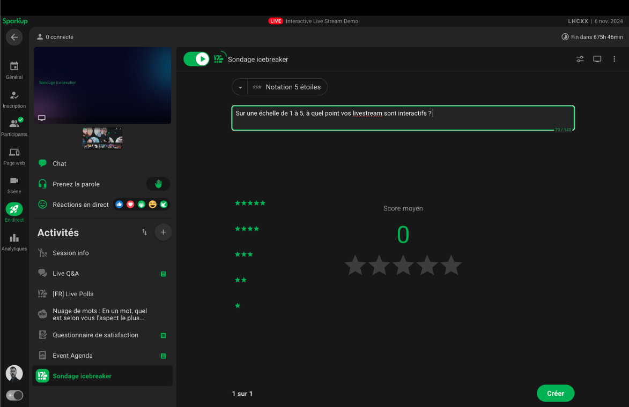Click the Créer button
Screen dimensions: 629x407
555,394
